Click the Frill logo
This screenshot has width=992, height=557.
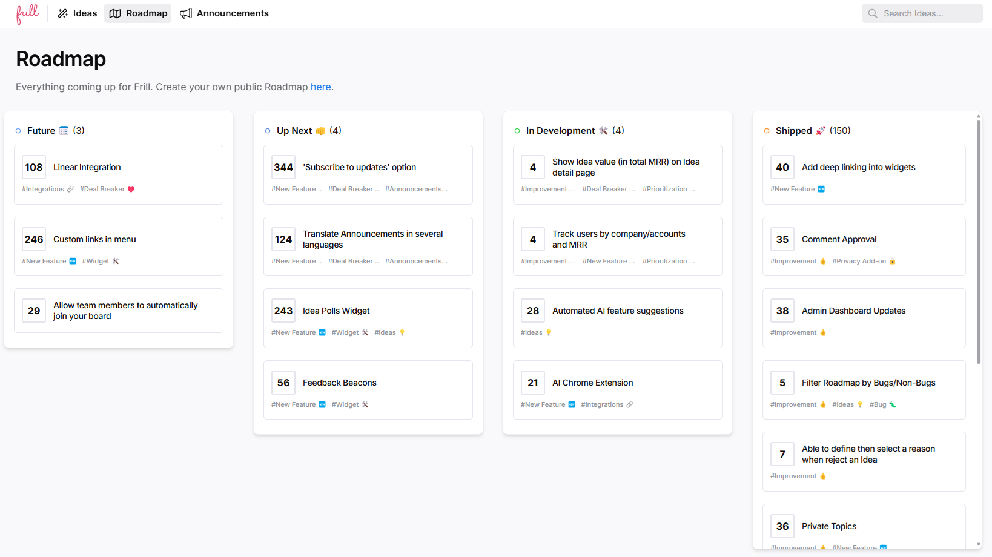point(27,13)
